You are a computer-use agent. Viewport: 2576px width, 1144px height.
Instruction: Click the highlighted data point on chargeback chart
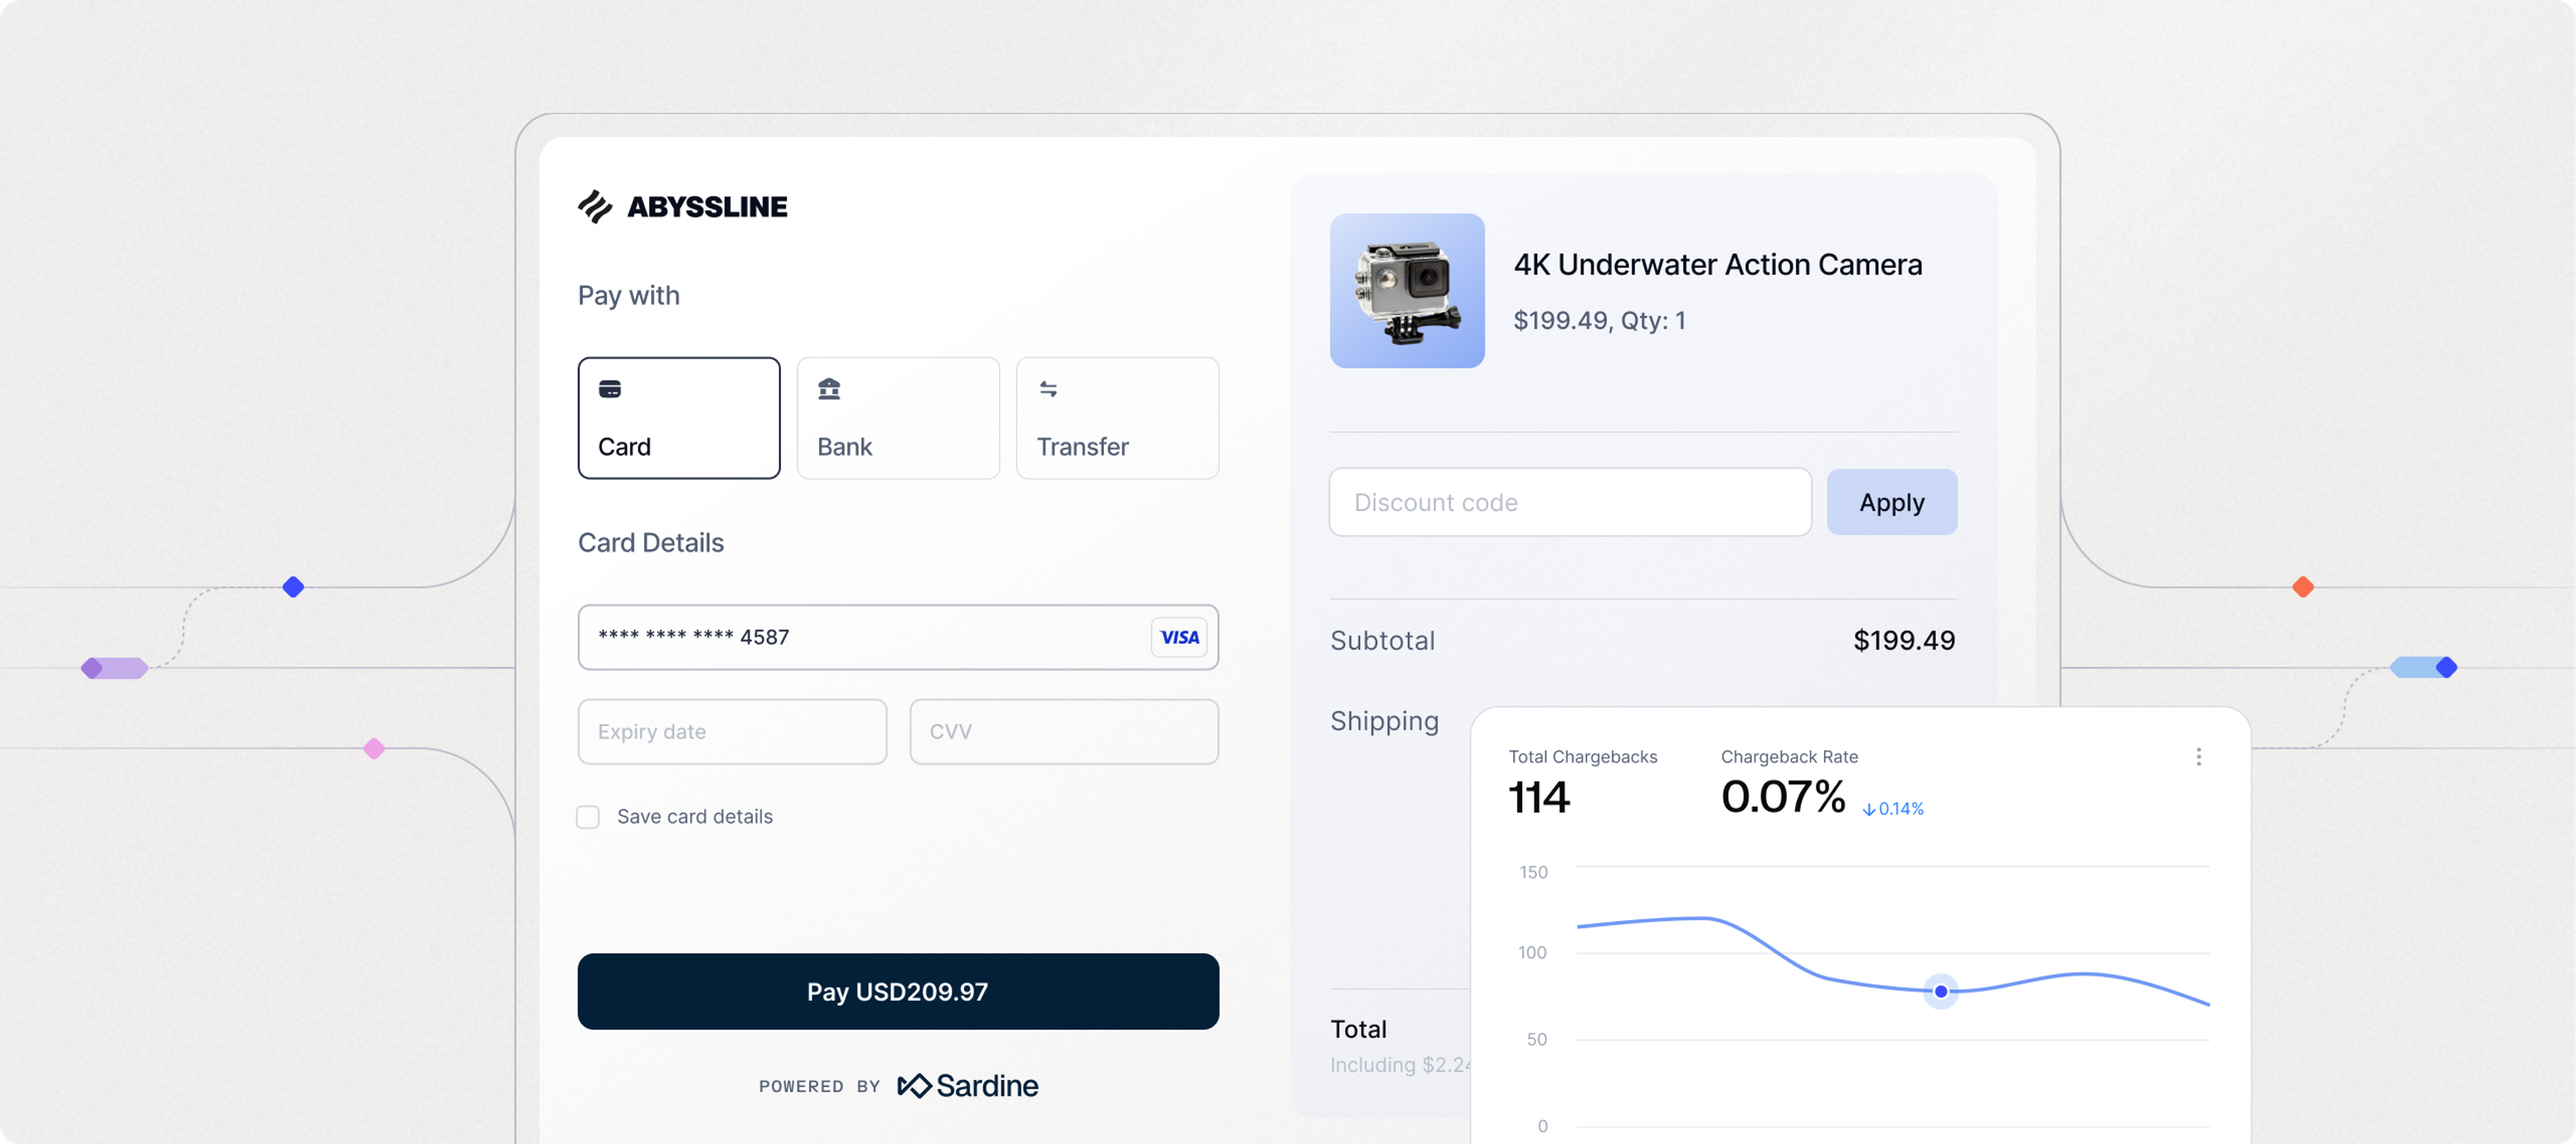[1941, 991]
